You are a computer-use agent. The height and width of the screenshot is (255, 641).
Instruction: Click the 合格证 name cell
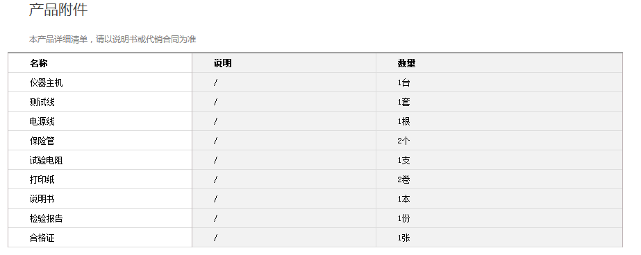coord(100,238)
